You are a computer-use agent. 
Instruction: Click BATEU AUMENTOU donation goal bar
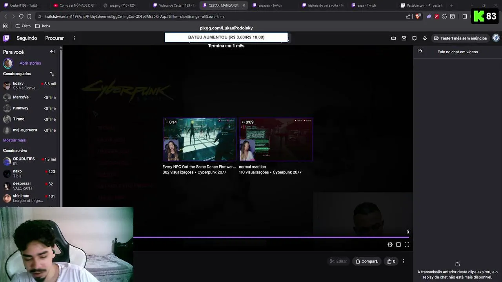[x=226, y=37]
